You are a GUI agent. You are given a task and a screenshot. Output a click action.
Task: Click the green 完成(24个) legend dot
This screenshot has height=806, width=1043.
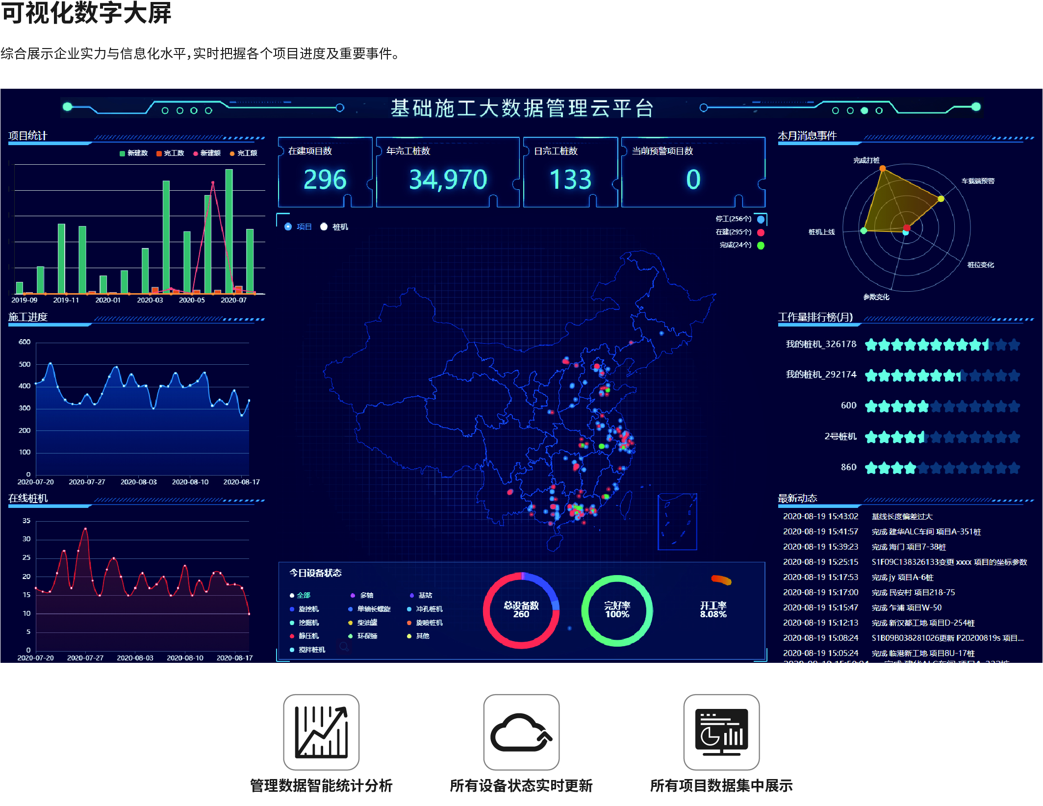761,246
